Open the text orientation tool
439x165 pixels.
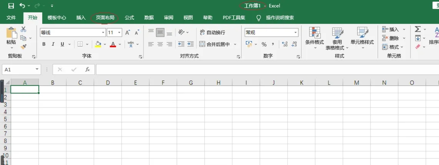pyautogui.click(x=182, y=32)
